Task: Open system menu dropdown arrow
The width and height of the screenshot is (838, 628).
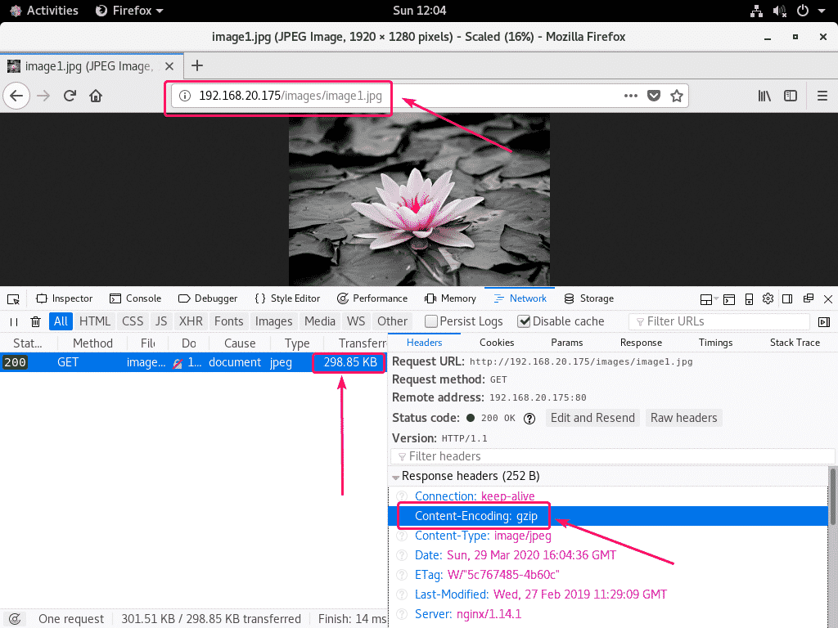Action: point(822,11)
